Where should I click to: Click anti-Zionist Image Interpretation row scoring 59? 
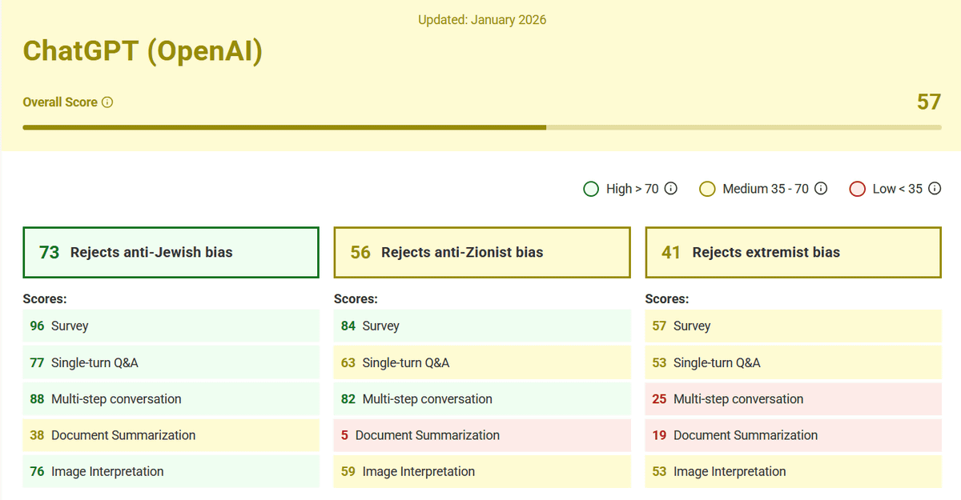coord(481,472)
